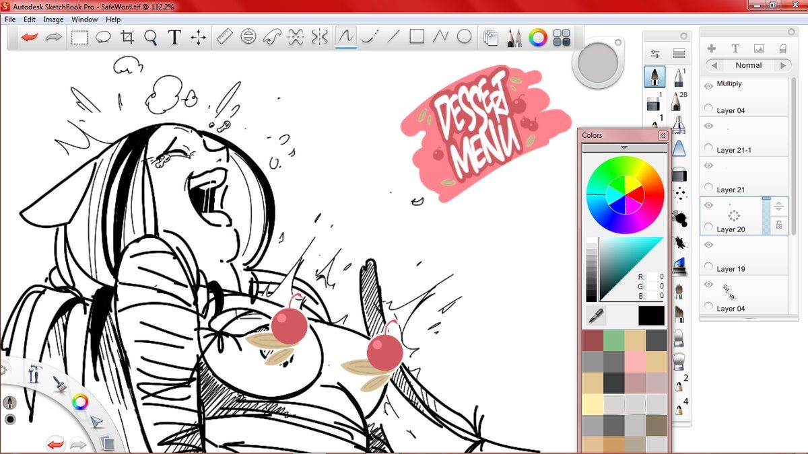
Task: Select the Rectangular selection tool
Action: pos(80,37)
